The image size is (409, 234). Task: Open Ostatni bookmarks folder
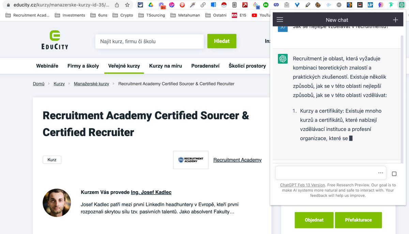(216, 15)
